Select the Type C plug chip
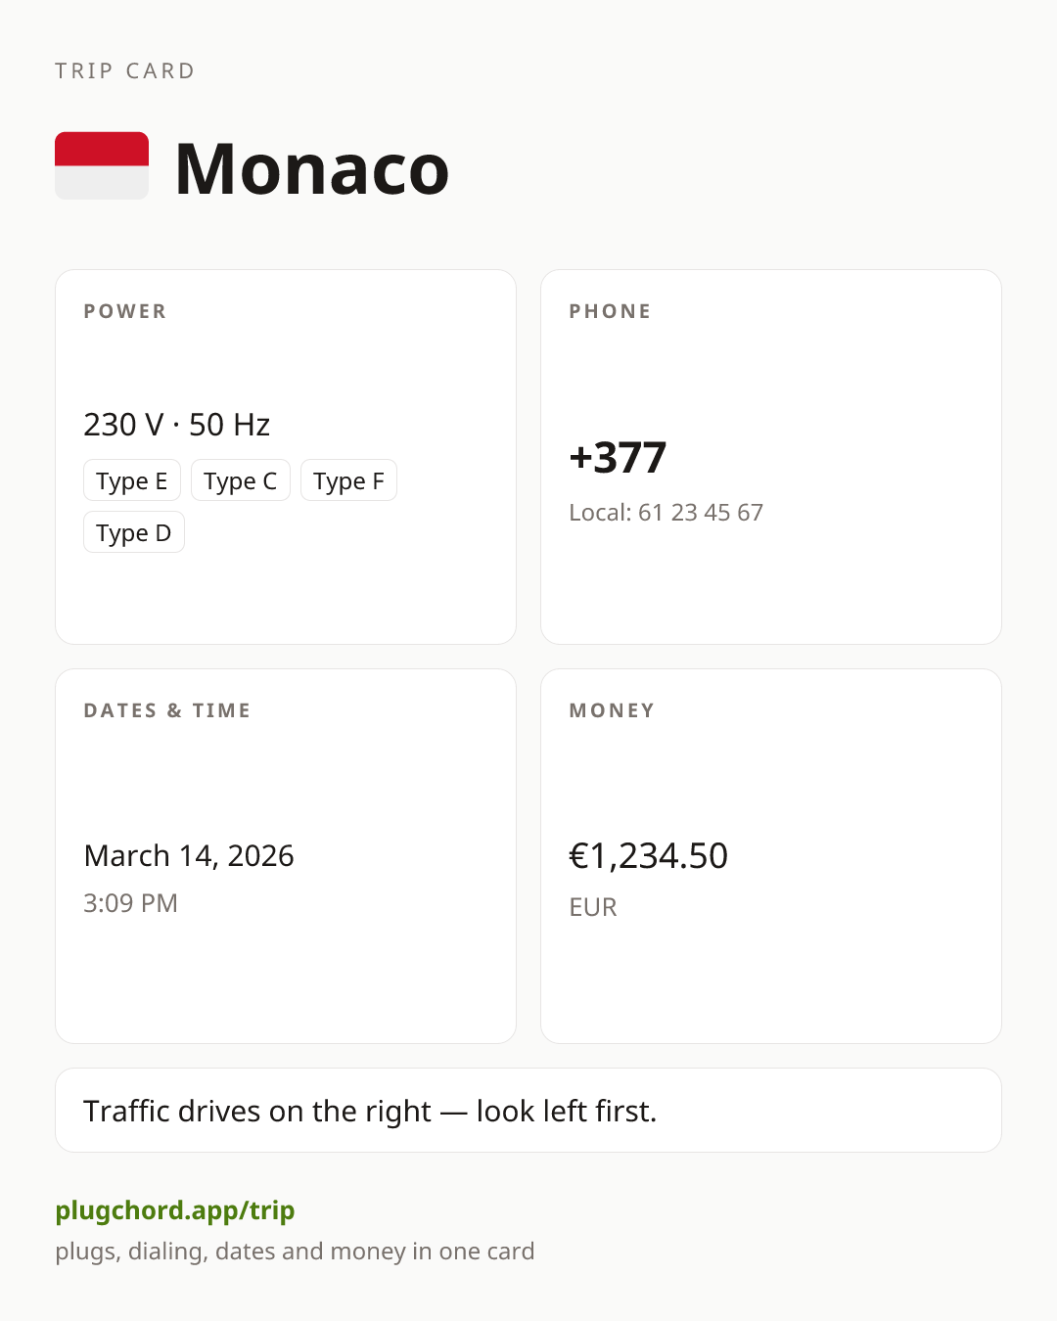Screen dimensions: 1057x1321 click(241, 480)
